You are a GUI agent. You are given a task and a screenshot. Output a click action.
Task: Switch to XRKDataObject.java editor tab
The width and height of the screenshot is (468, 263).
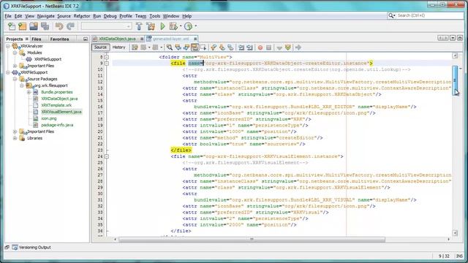click(x=117, y=39)
